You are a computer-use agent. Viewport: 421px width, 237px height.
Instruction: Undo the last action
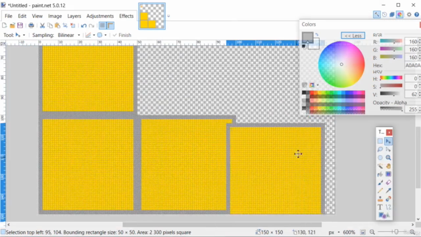[84, 26]
